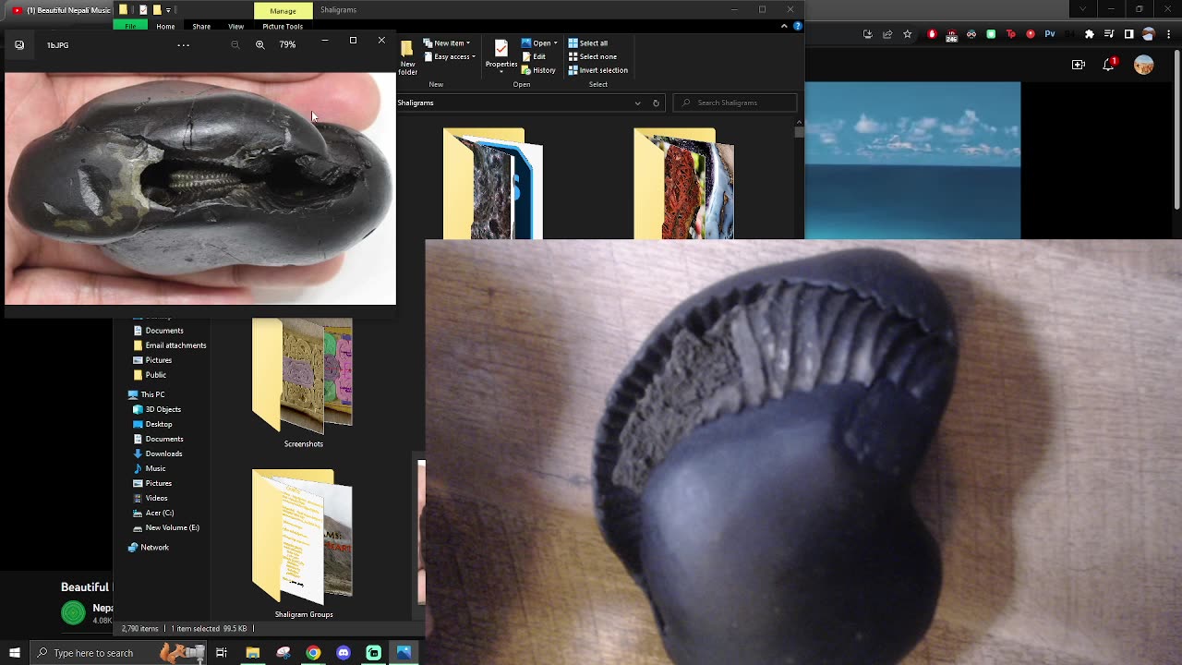
Task: Open File Explorer from the taskbar
Action: click(x=252, y=653)
